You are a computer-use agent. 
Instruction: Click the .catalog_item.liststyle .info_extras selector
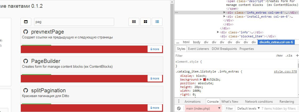pos(208,72)
